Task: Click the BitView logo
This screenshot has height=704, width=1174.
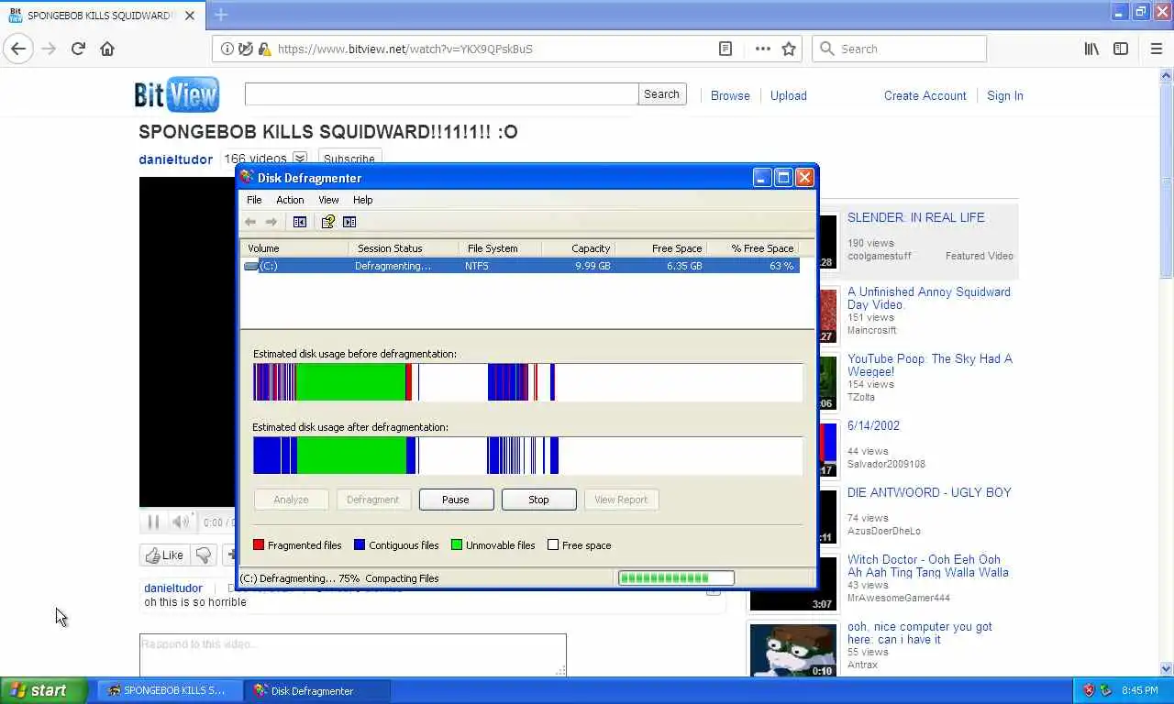Action: click(177, 94)
